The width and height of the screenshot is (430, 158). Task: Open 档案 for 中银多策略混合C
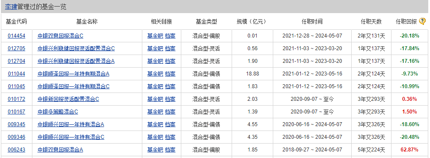point(170,112)
